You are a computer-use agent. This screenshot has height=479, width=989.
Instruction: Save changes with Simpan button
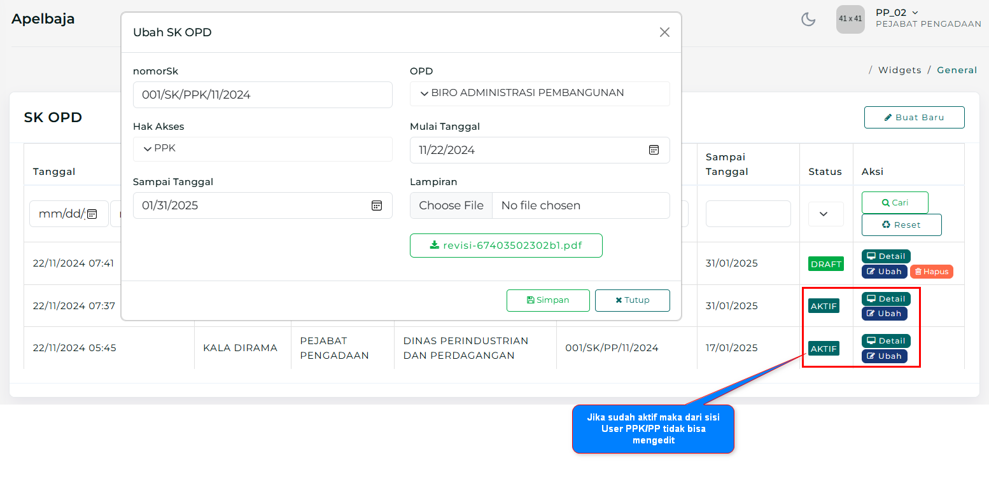tap(548, 300)
